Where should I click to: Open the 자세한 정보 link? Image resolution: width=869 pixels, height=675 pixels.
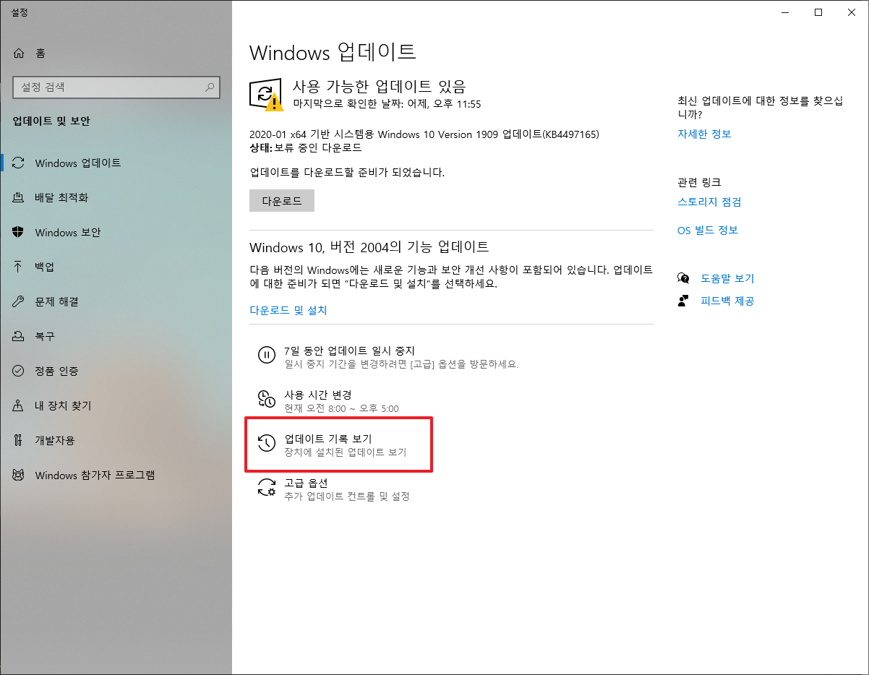704,134
